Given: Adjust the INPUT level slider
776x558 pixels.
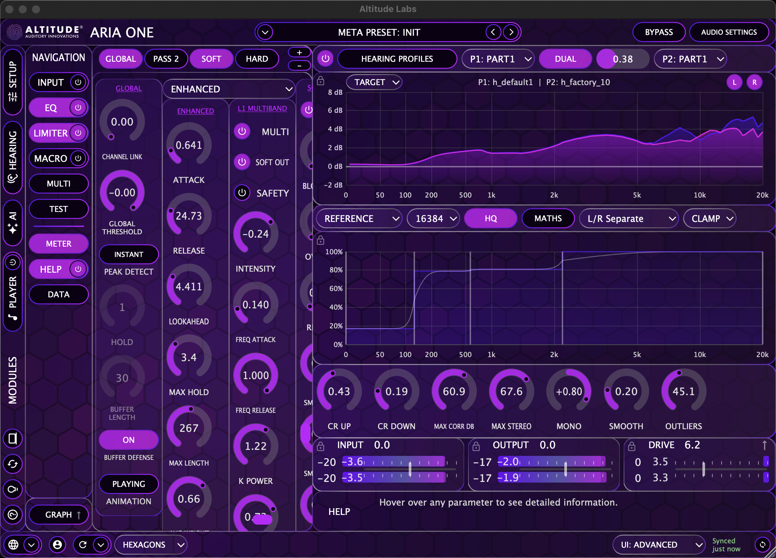Looking at the screenshot, I should (411, 470).
